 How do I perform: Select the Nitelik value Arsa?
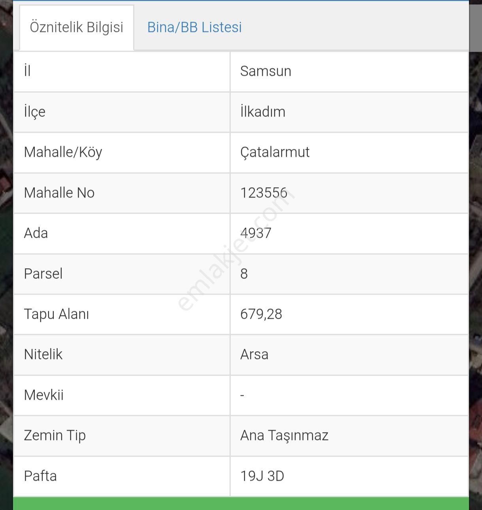coord(254,354)
